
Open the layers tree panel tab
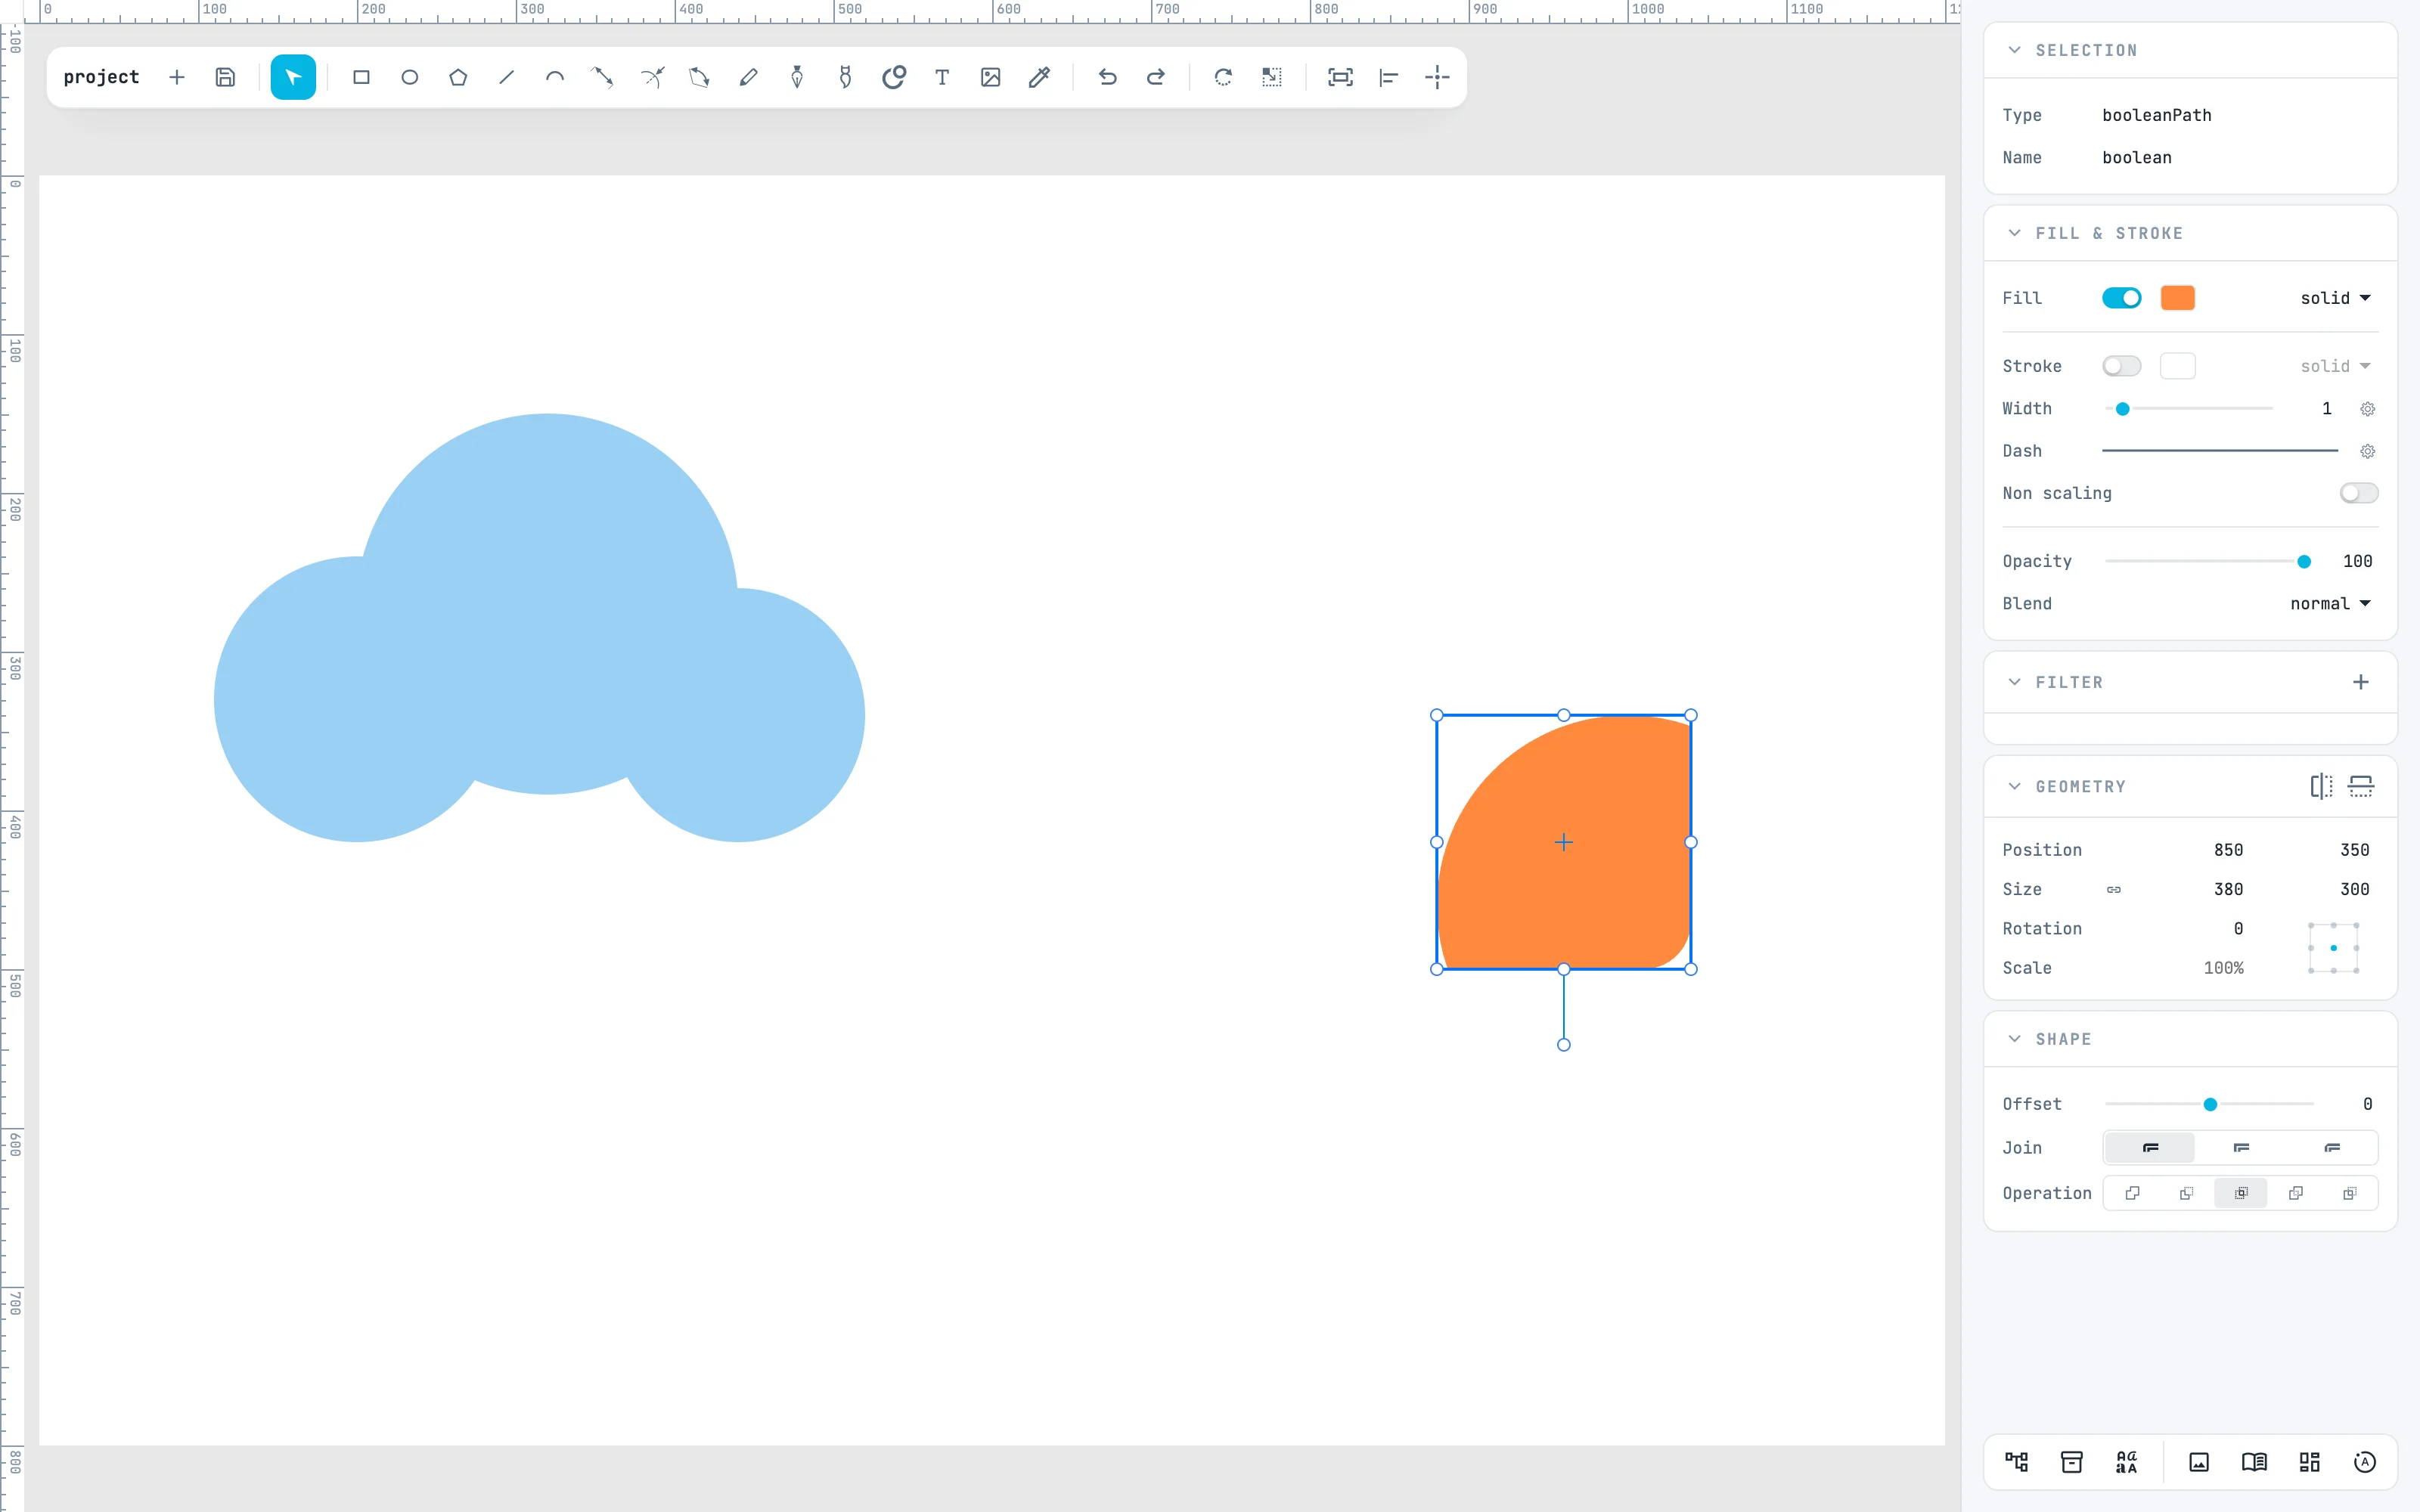click(2017, 1462)
